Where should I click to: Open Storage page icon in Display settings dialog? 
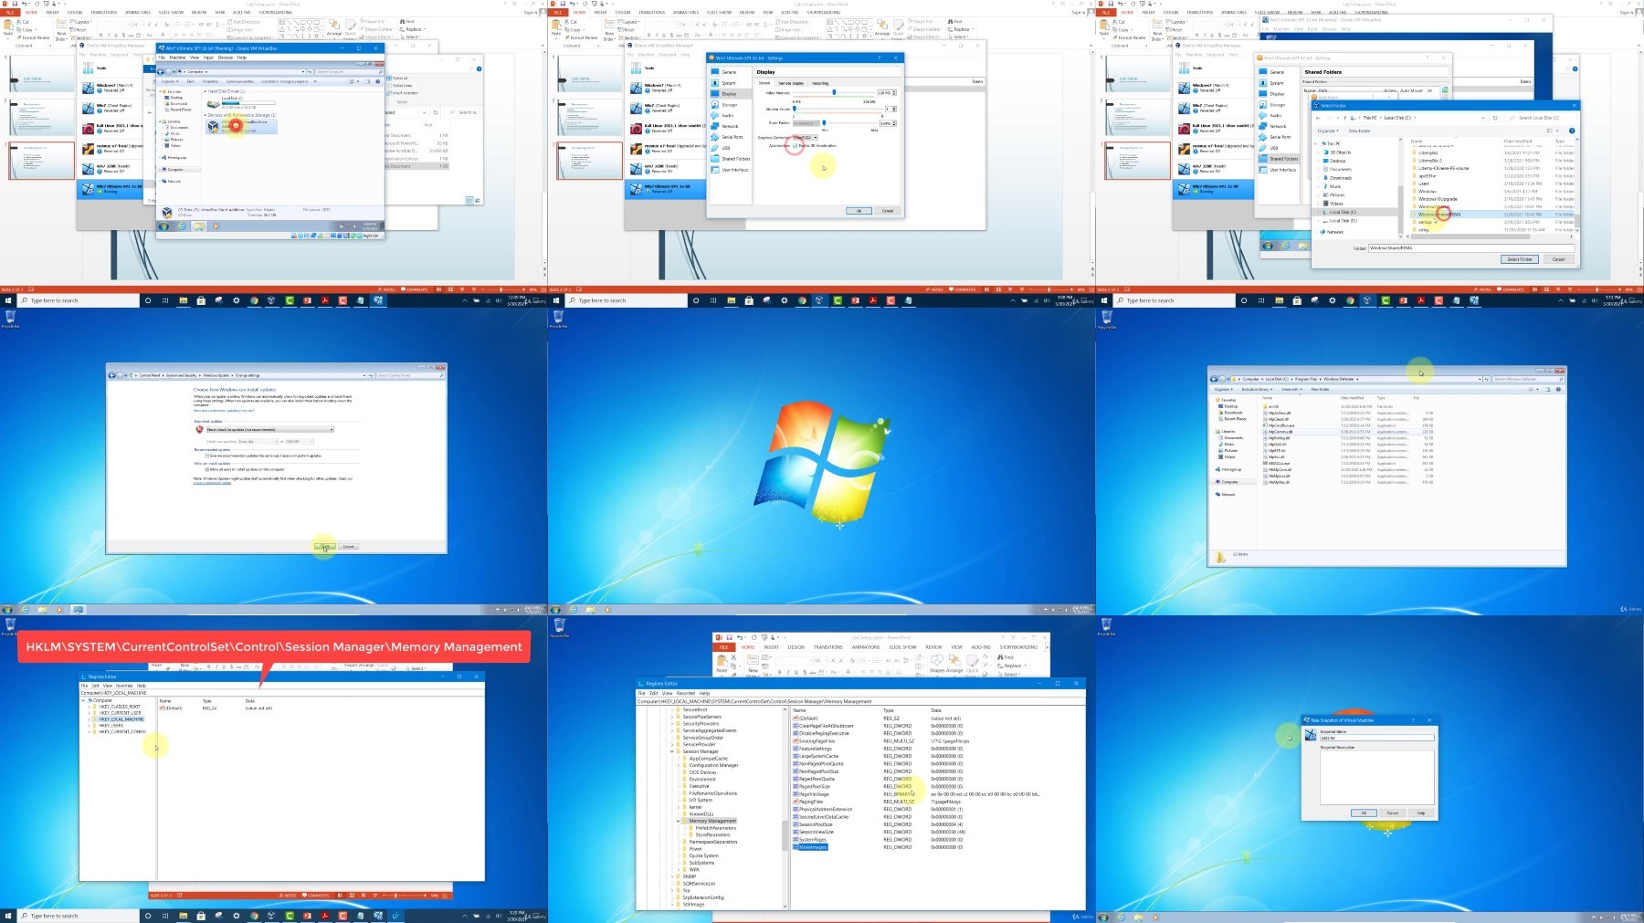[x=715, y=105]
